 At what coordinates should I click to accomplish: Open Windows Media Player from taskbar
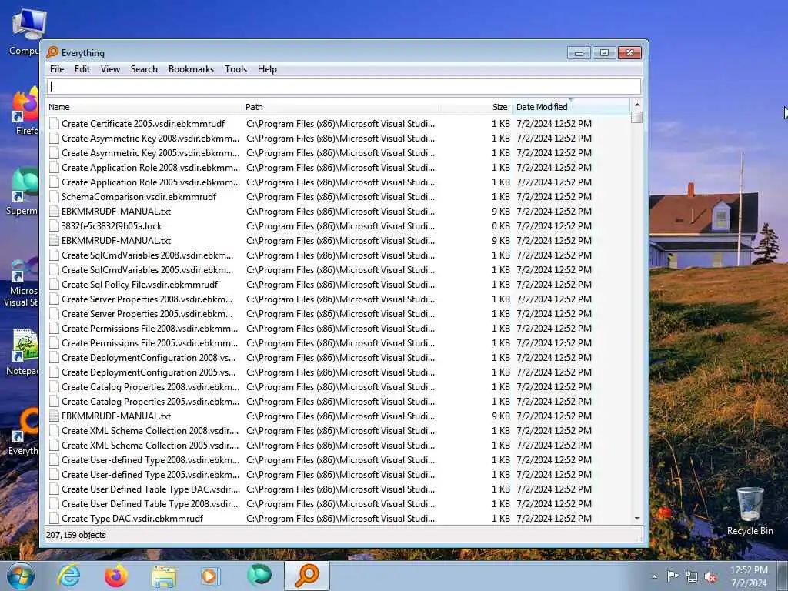210,576
